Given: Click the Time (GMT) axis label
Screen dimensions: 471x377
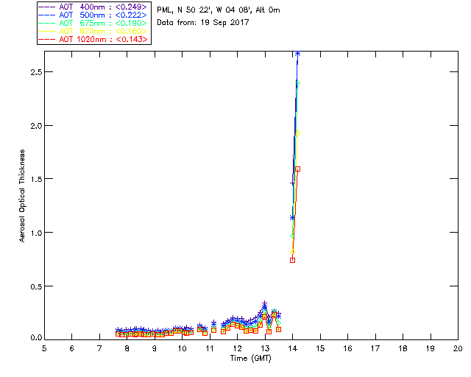Looking at the screenshot, I should [250, 359].
